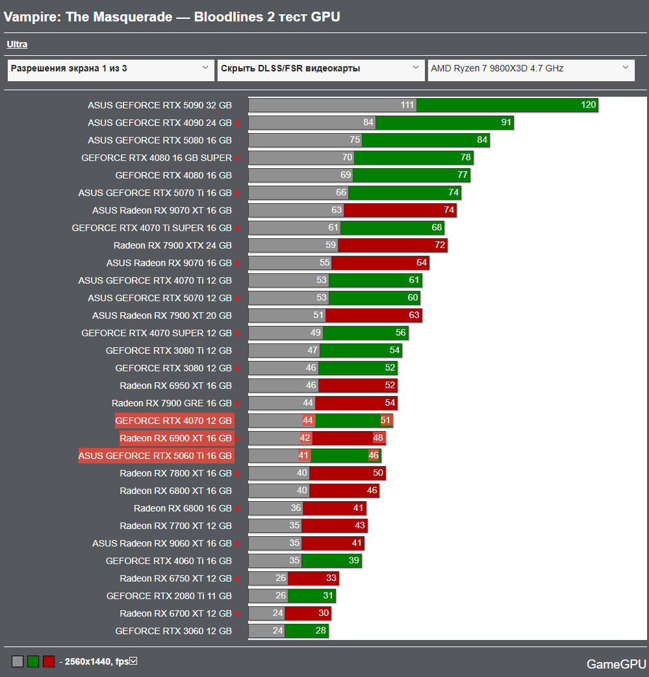Screen dimensions: 649x677
Task: Remove ASUS GEFORCE RTX 5060 Ti 16 GB via x
Action: pyautogui.click(x=238, y=456)
